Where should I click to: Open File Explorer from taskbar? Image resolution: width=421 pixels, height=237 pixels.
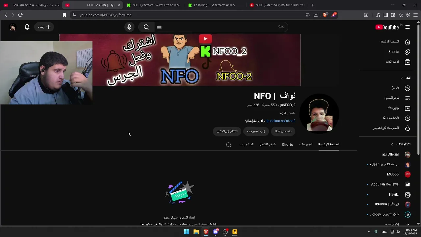[196, 232]
